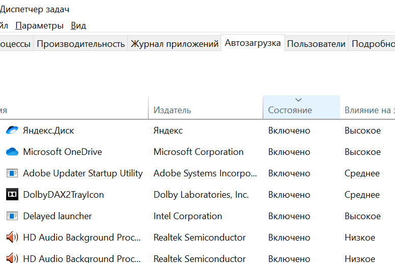The height and width of the screenshot is (263, 395).
Task: Click Среднее impact in Adobe Updater row
Action: click(362, 173)
